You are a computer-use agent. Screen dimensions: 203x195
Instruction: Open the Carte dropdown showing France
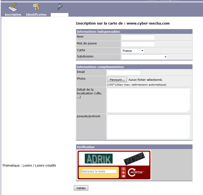[x=133, y=51]
